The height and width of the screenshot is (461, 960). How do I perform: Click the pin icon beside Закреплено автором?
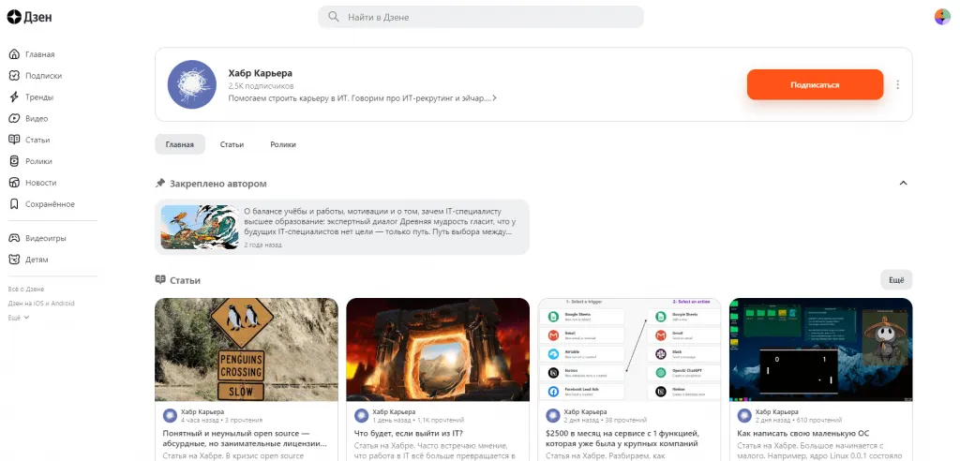[160, 183]
